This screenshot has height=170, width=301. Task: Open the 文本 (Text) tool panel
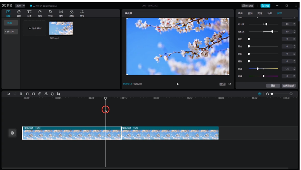point(29,13)
